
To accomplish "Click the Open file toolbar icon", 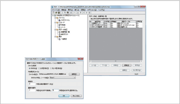I will click(56, 13).
